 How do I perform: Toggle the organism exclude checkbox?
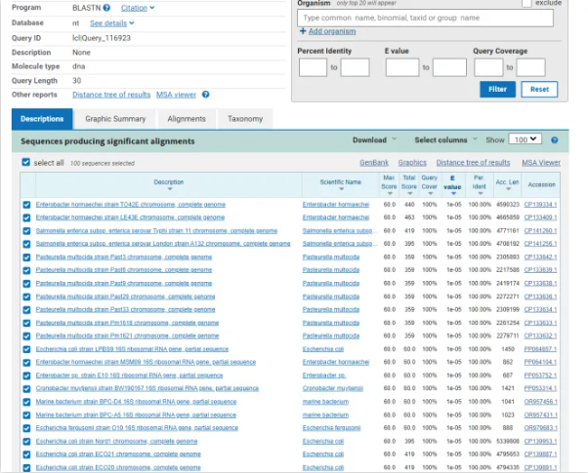pos(526,3)
